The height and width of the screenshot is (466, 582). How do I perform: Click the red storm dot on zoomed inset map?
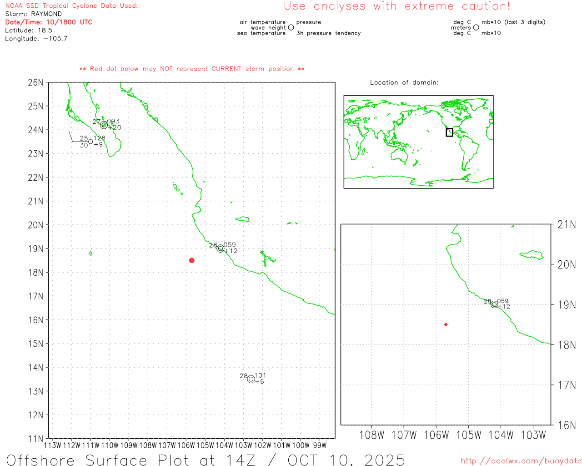click(x=446, y=324)
